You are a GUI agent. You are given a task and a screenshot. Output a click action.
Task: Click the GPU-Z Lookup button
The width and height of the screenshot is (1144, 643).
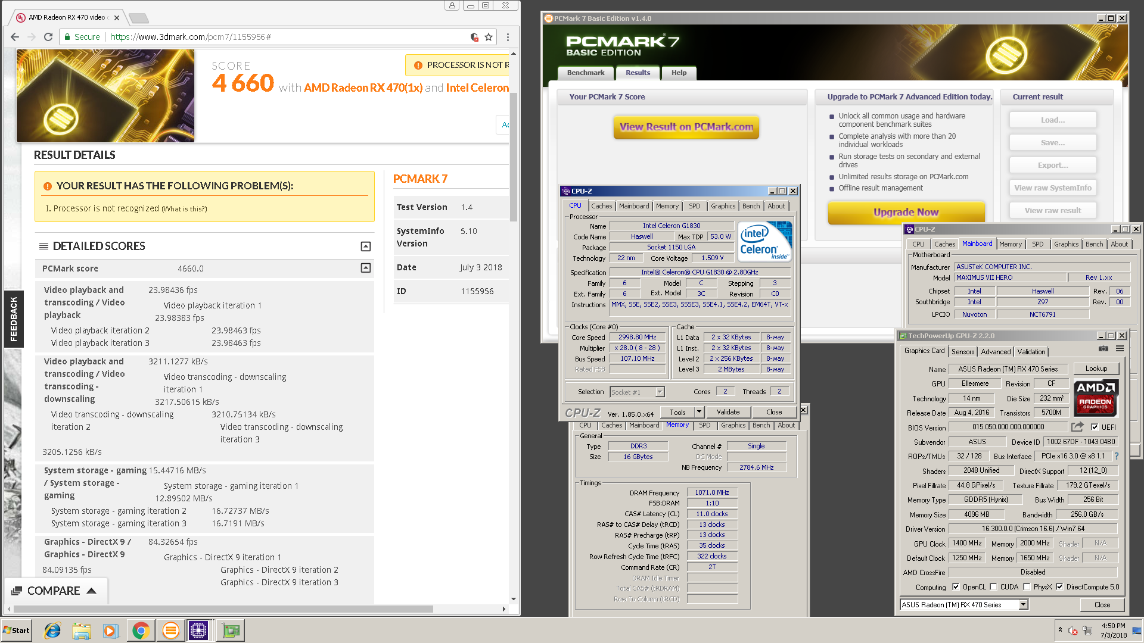pyautogui.click(x=1096, y=369)
